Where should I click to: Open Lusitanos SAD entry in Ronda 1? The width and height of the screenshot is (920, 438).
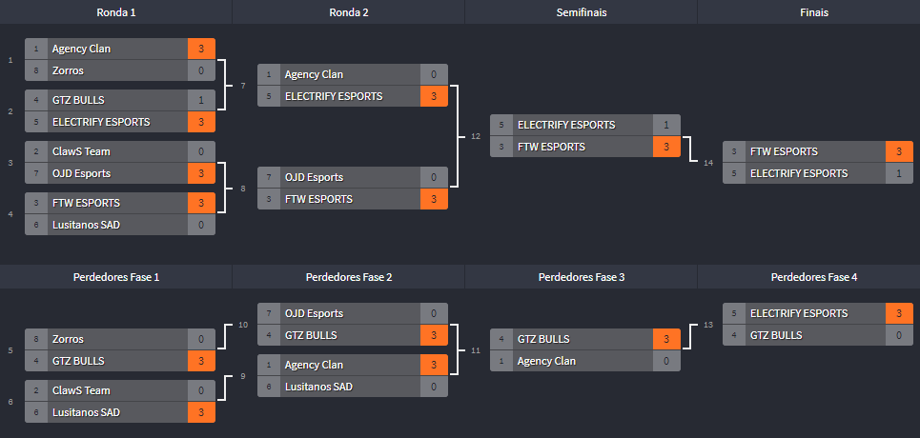pos(86,225)
